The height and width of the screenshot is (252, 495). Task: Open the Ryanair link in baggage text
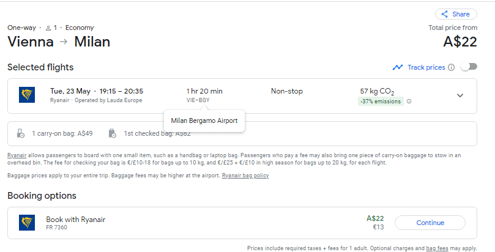pos(17,155)
